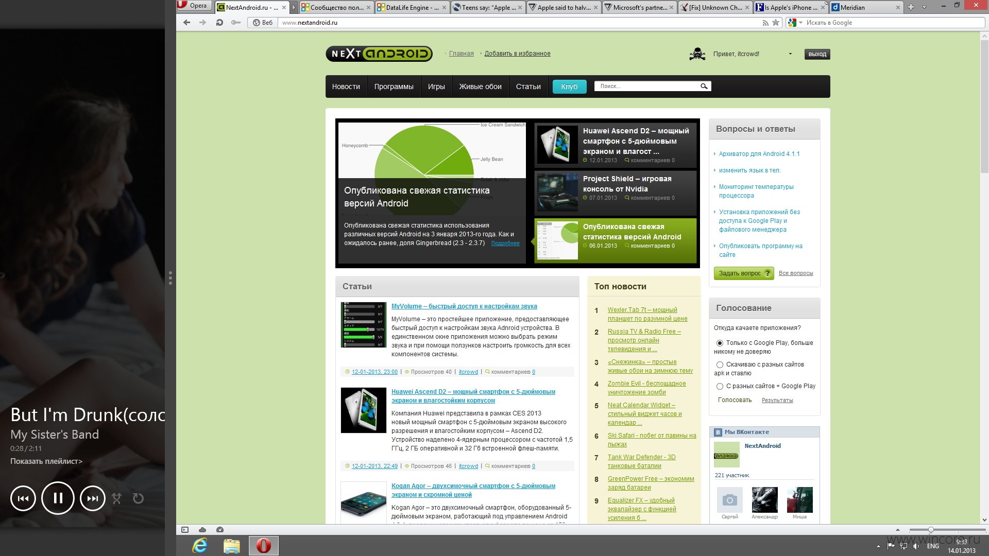Show hidden tray icons arrow
The image size is (989, 556).
(878, 546)
